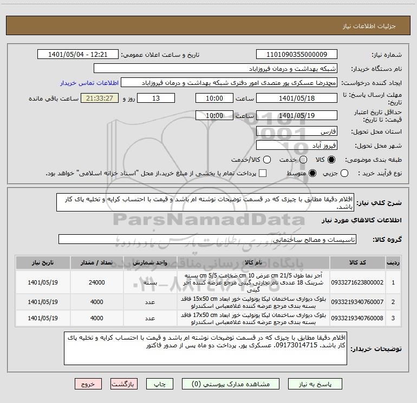
Task: Select the خدمت radio button
Action: pyautogui.click(x=303, y=160)
